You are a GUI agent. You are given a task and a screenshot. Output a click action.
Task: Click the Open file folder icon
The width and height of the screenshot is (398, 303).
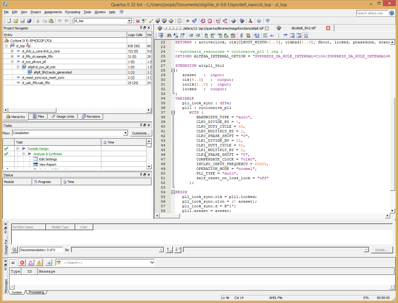[x=16, y=21]
